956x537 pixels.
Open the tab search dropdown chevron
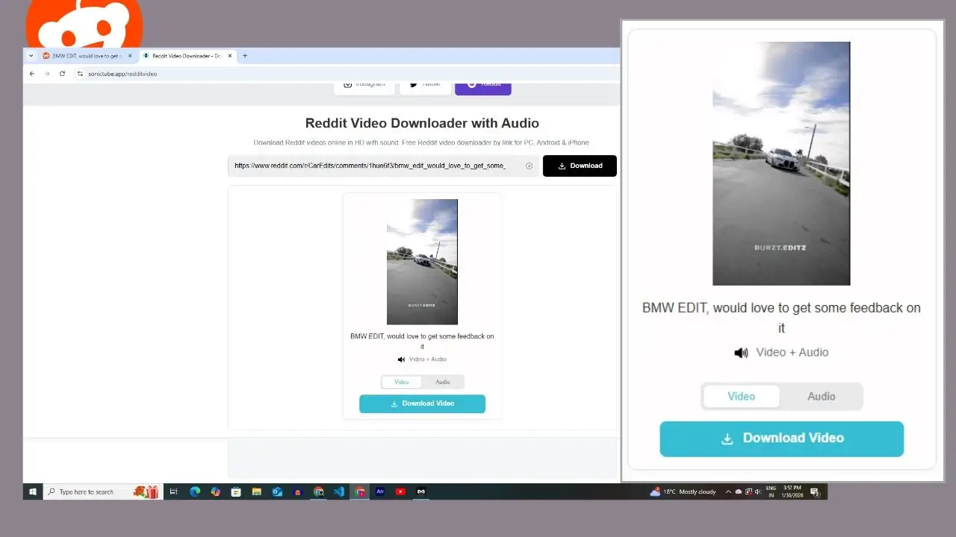[x=31, y=56]
